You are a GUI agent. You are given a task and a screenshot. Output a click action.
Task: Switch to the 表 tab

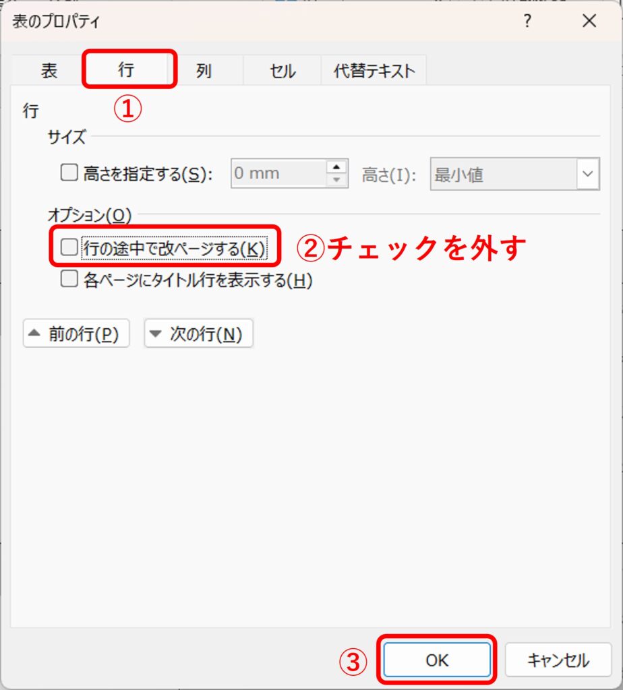click(x=49, y=71)
